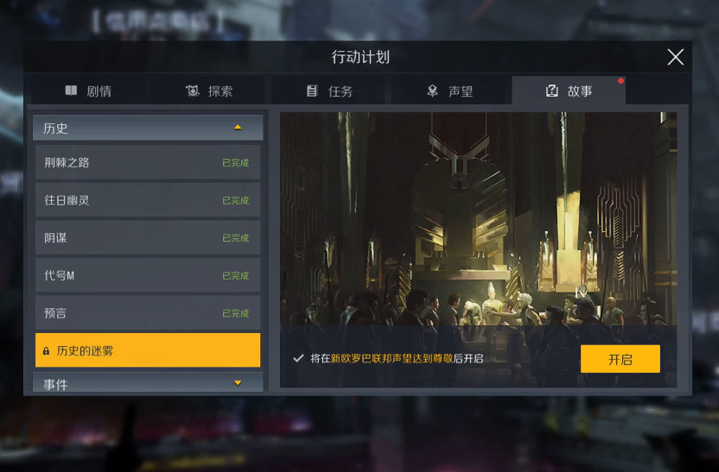Select the 代号M story entry
The height and width of the screenshot is (472, 719).
click(x=148, y=275)
